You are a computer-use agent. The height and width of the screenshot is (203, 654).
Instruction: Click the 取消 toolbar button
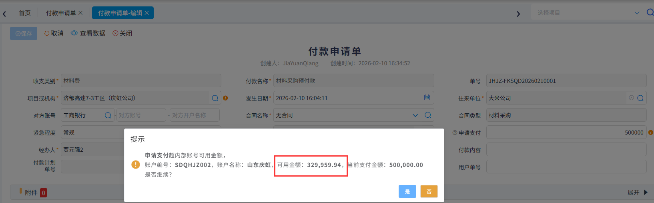(x=54, y=33)
